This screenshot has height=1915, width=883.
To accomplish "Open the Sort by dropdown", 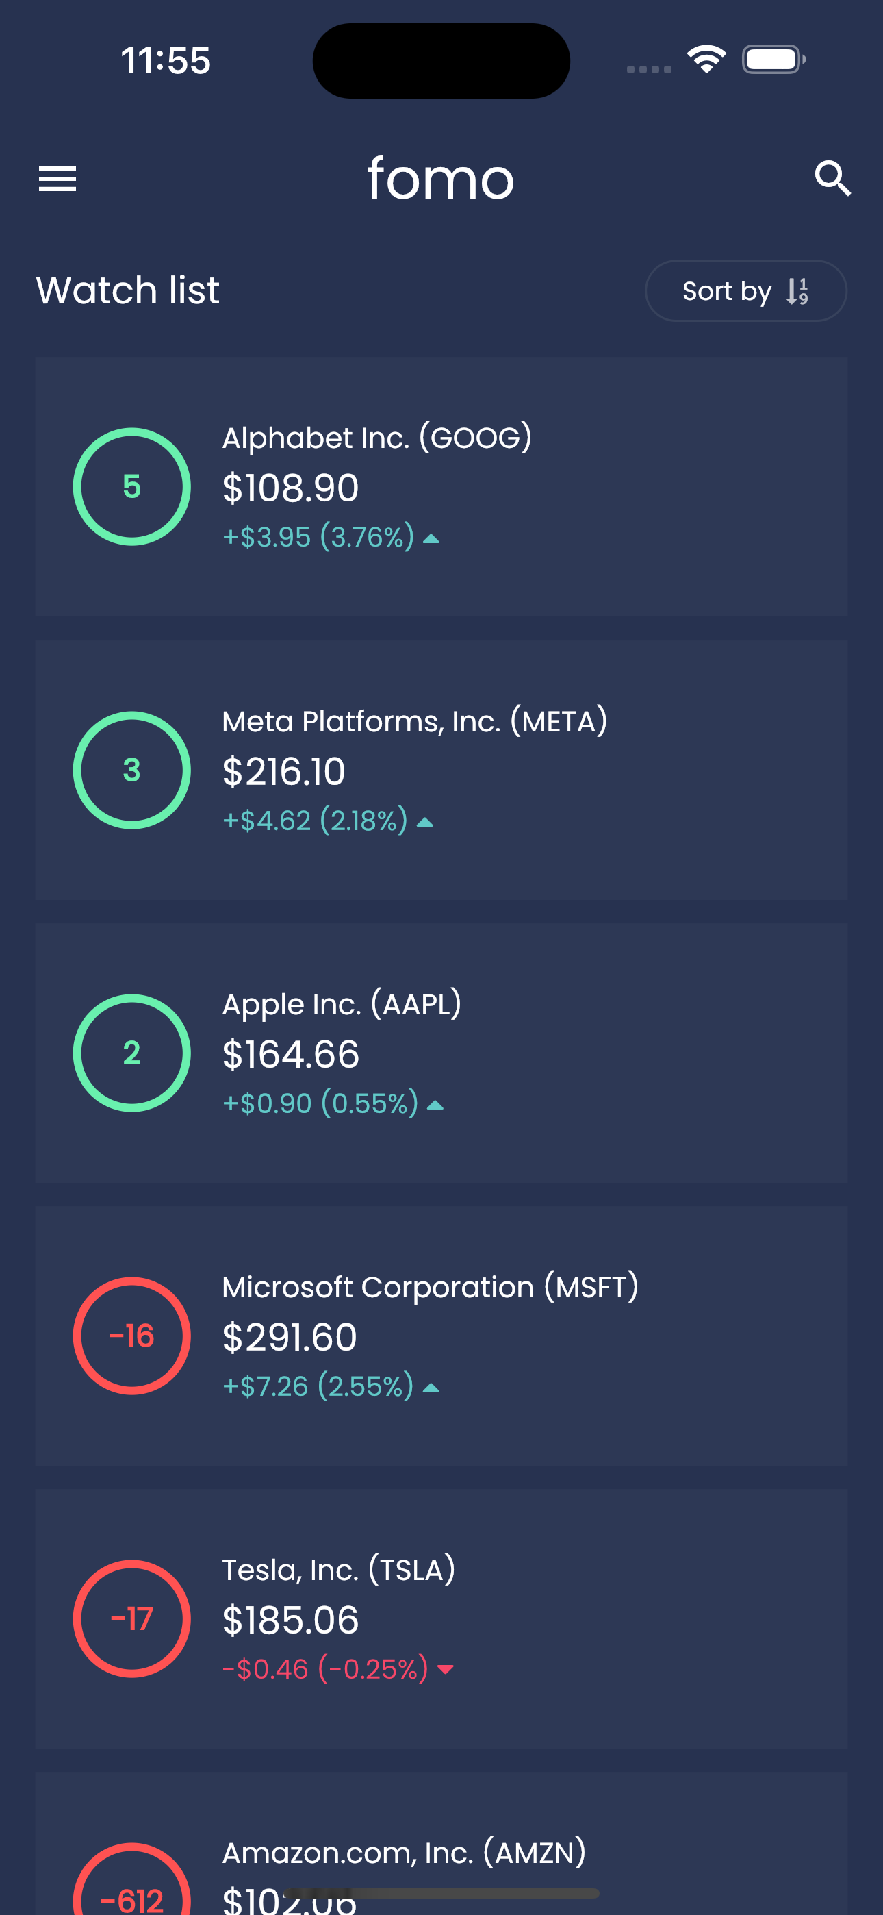I will tap(745, 290).
